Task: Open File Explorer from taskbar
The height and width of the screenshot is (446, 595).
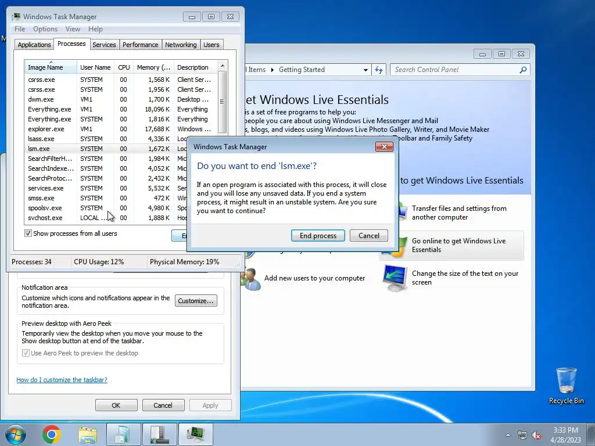Action: click(x=88, y=434)
